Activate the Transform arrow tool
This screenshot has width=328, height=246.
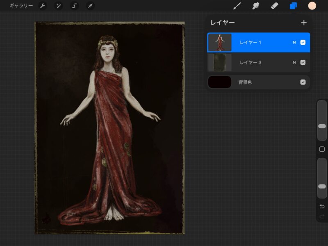click(90, 6)
